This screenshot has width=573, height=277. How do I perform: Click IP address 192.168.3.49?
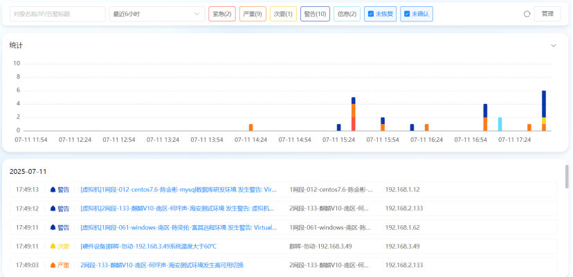tap(402, 247)
